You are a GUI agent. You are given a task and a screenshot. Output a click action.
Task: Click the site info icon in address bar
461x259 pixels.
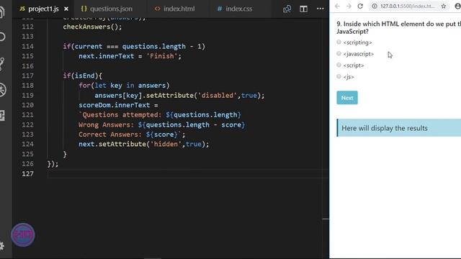tap(375, 6)
